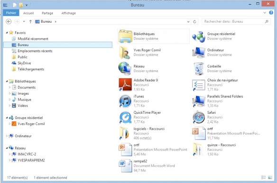The width and height of the screenshot is (277, 183).
Task: Click the back navigation arrow
Action: [x=9, y=21]
